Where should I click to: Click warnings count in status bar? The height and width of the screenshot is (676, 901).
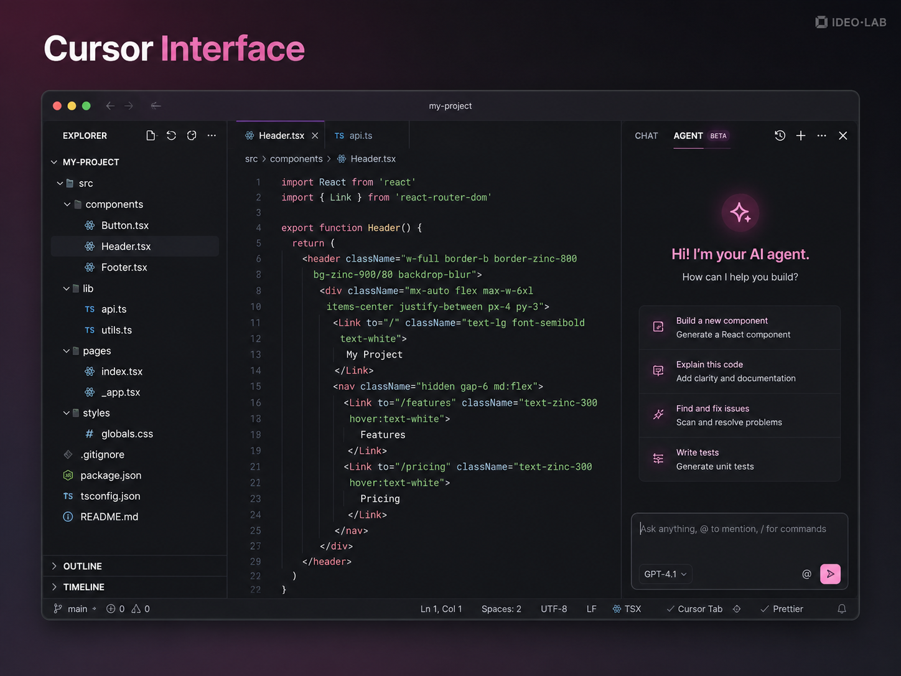(141, 609)
